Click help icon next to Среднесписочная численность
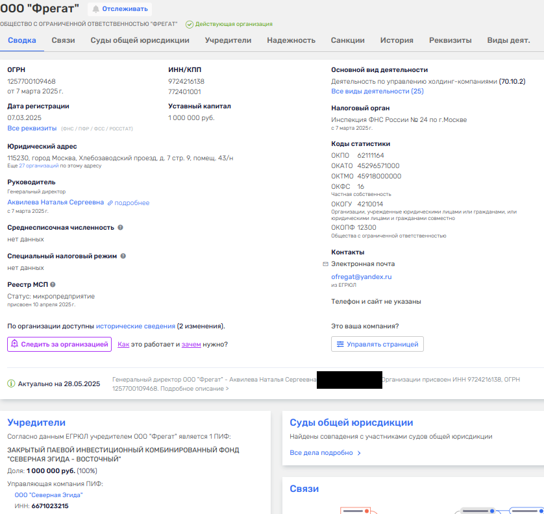 (x=120, y=228)
